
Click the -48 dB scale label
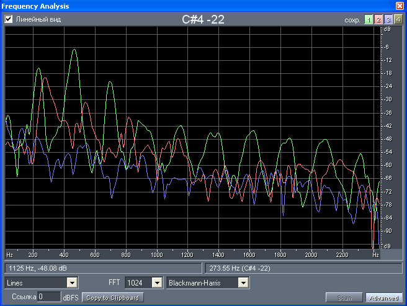coord(388,139)
